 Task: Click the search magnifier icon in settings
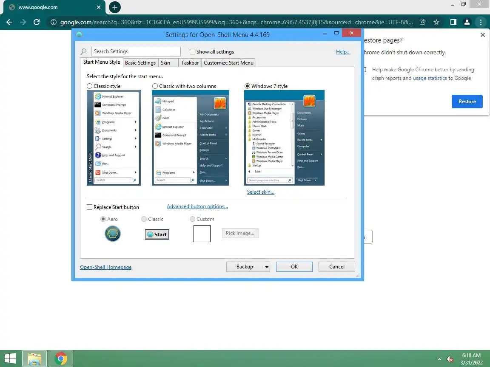83,51
